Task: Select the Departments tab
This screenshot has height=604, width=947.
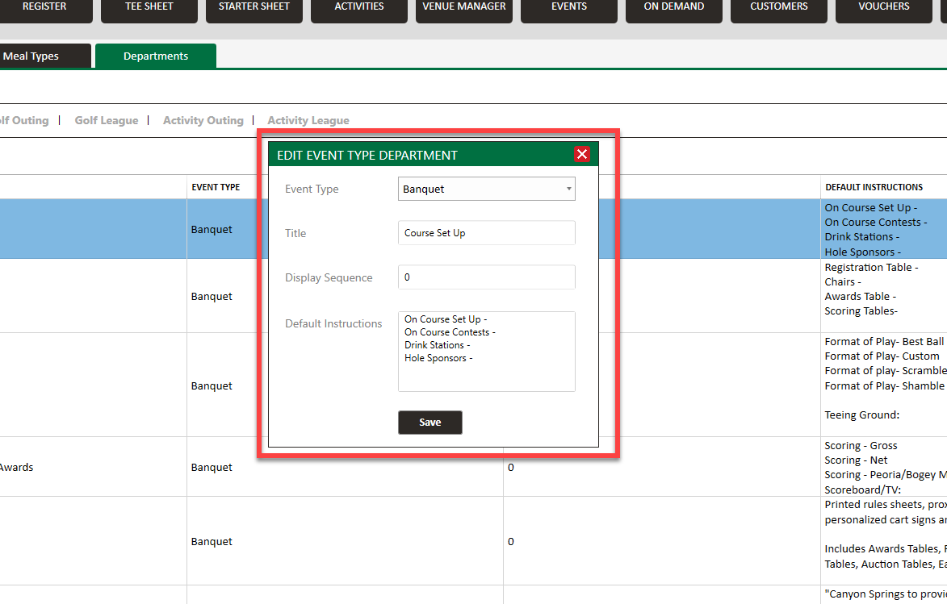Action: click(156, 56)
